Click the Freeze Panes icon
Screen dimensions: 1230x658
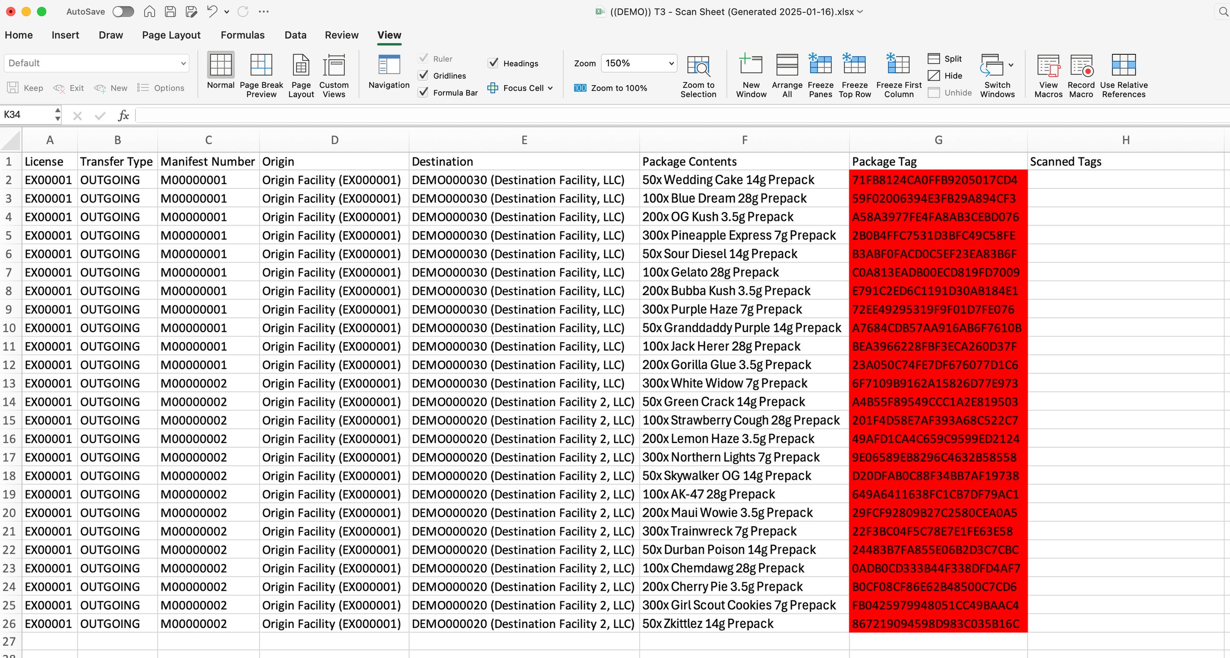(820, 65)
